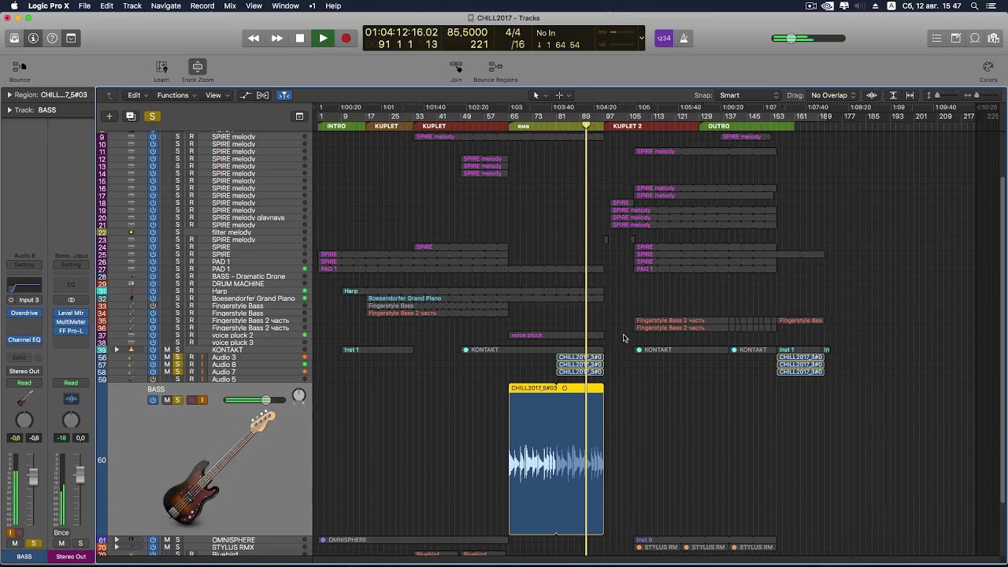Image resolution: width=1008 pixels, height=567 pixels.
Task: Expand the Region inspector disclosure triangle
Action: point(9,95)
